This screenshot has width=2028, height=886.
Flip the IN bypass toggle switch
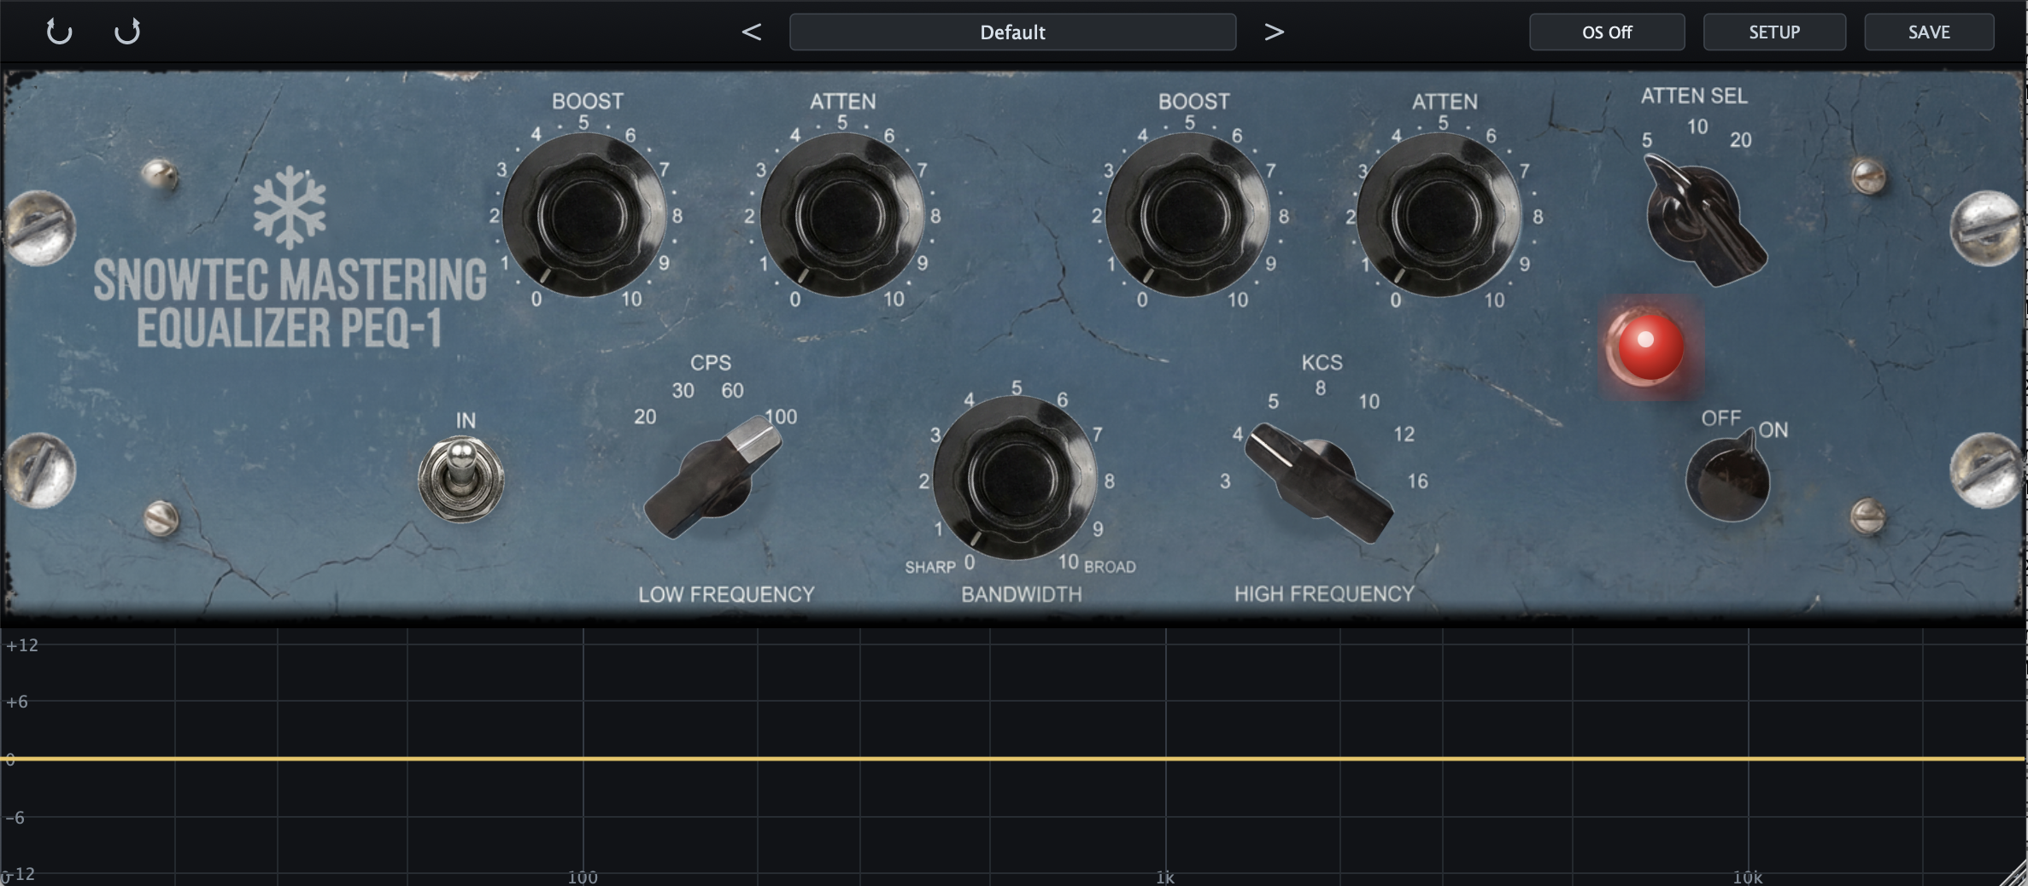pos(461,478)
